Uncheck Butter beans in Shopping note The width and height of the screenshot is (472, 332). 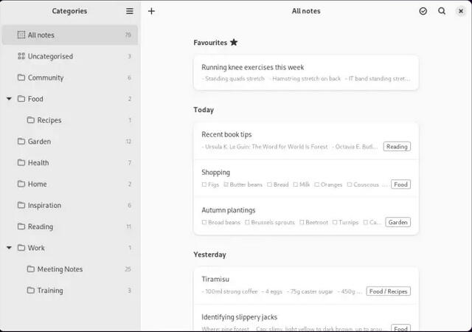click(x=226, y=184)
